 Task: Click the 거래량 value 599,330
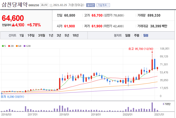(x=154, y=15)
